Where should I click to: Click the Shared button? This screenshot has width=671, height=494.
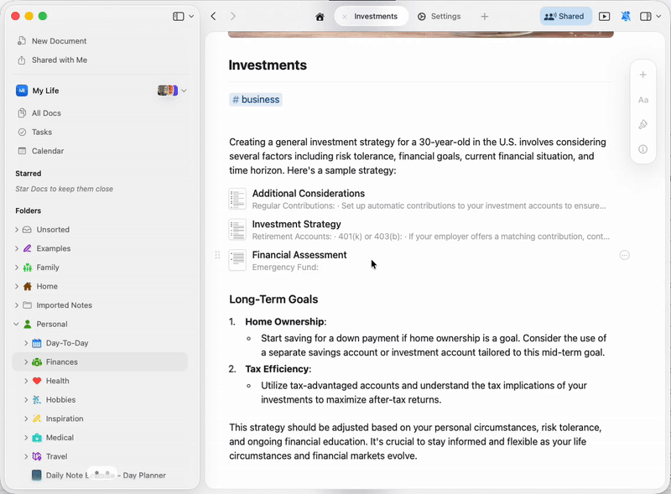[x=565, y=15]
